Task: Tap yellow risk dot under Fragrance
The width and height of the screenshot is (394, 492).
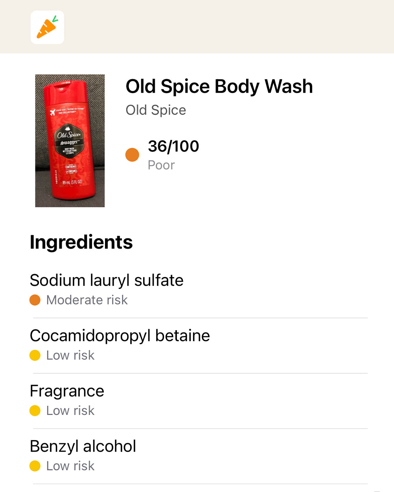Action: (35, 411)
